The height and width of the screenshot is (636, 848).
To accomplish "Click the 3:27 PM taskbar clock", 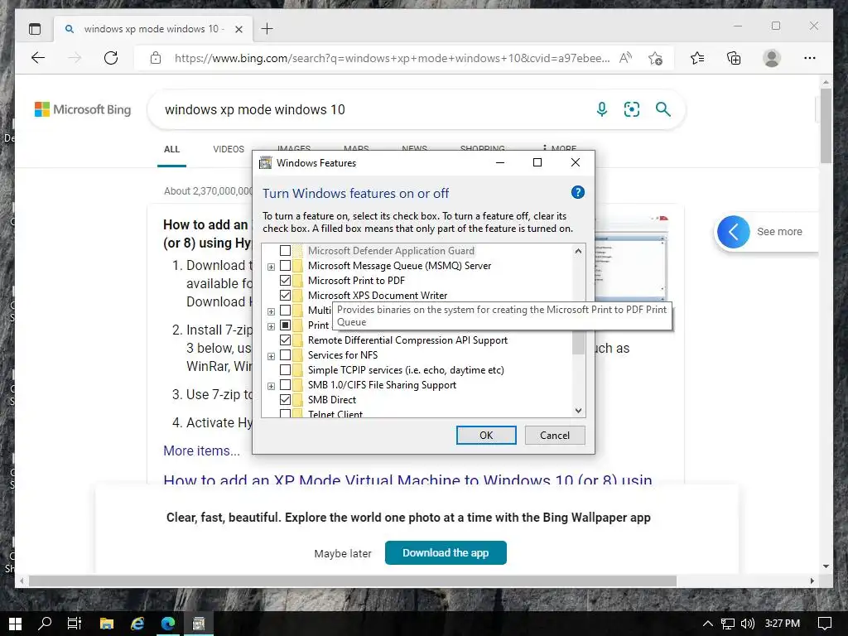I will pos(782,624).
